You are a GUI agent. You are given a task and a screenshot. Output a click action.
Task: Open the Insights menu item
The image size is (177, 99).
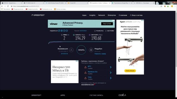click(92, 15)
